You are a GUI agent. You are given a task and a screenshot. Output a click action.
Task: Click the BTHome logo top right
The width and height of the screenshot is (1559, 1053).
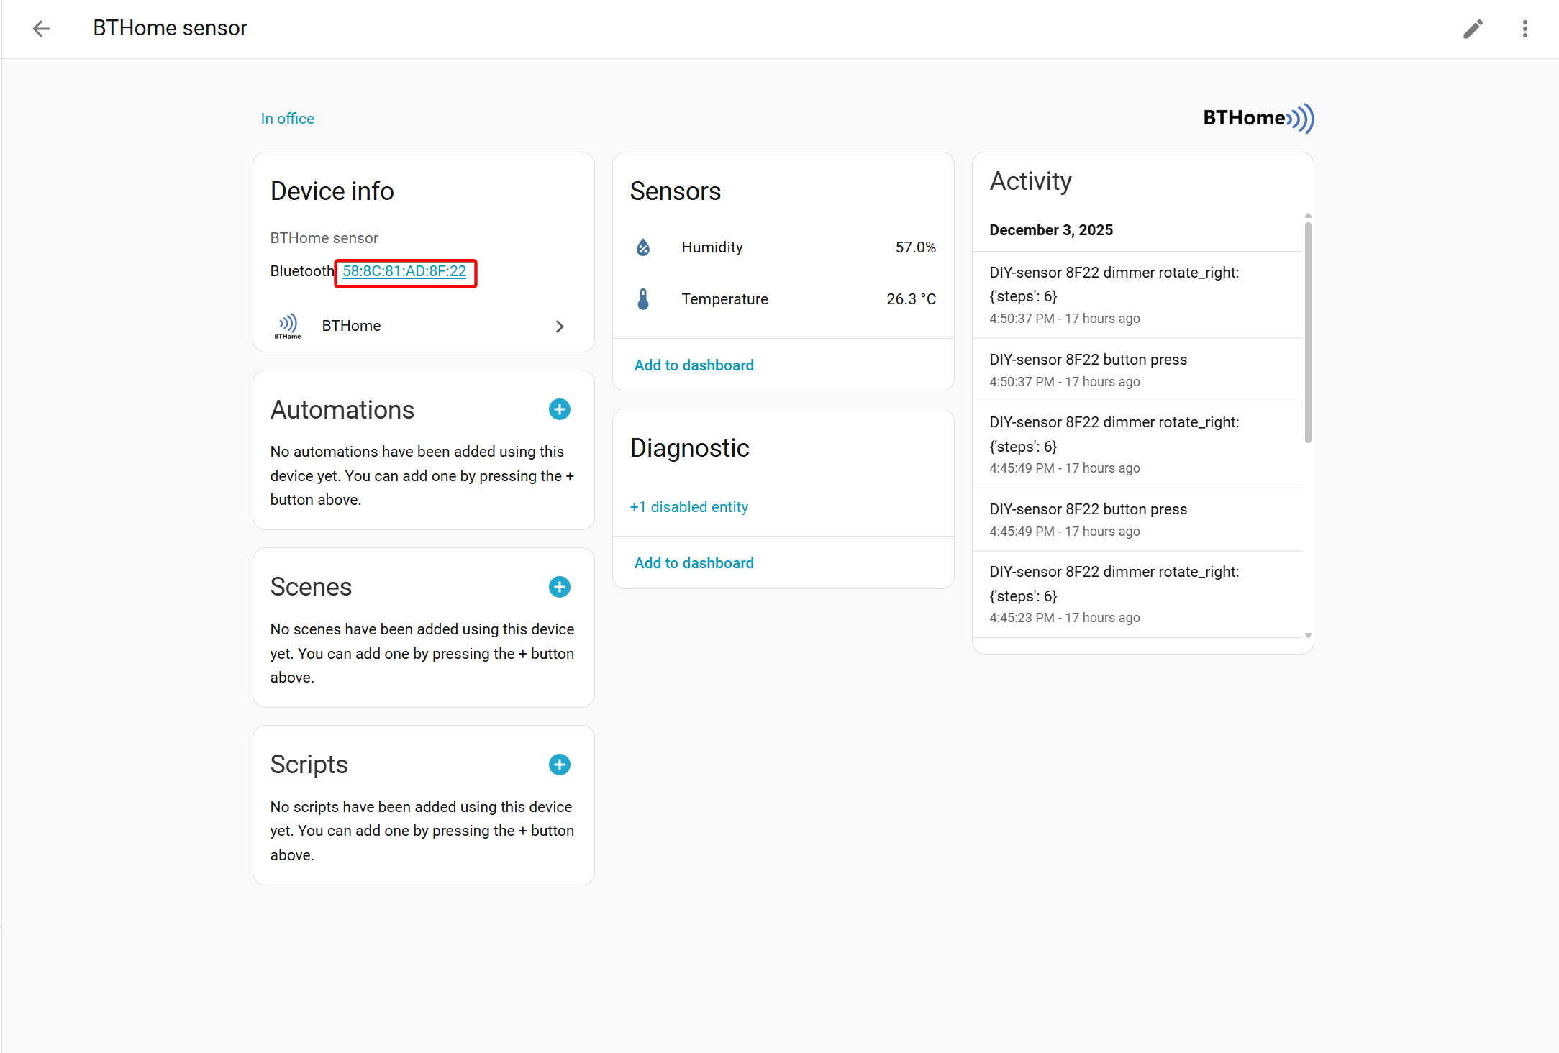[x=1258, y=118]
